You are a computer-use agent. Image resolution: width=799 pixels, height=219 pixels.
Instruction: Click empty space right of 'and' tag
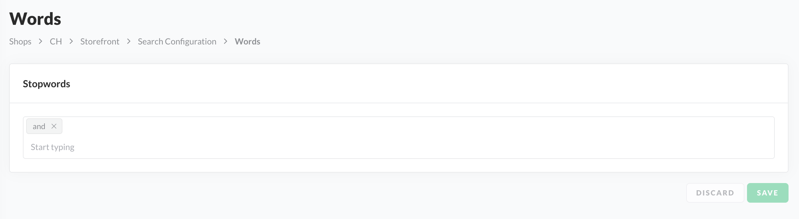(x=392, y=126)
